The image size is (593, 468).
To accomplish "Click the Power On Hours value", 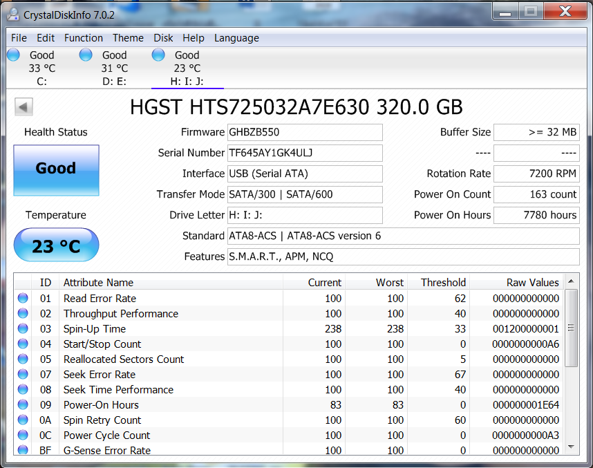I will click(536, 215).
